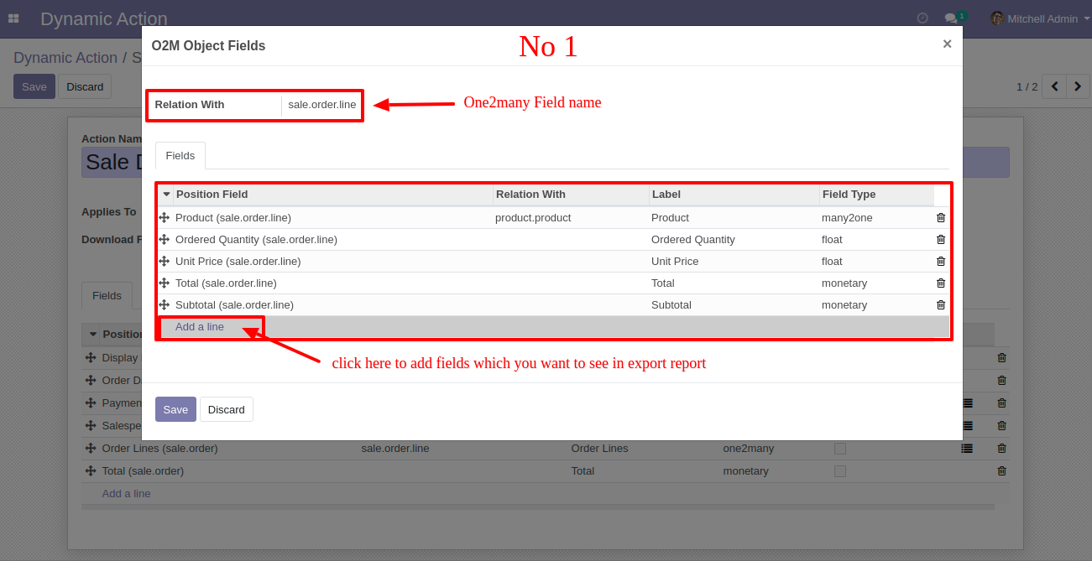Click 'Add a line' in background table
Viewport: 1092px width, 561px height.
tap(127, 494)
